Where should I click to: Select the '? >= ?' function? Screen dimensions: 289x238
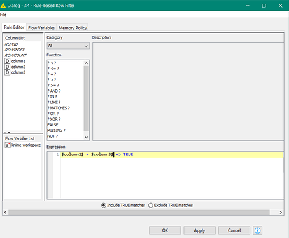pyautogui.click(x=53, y=85)
